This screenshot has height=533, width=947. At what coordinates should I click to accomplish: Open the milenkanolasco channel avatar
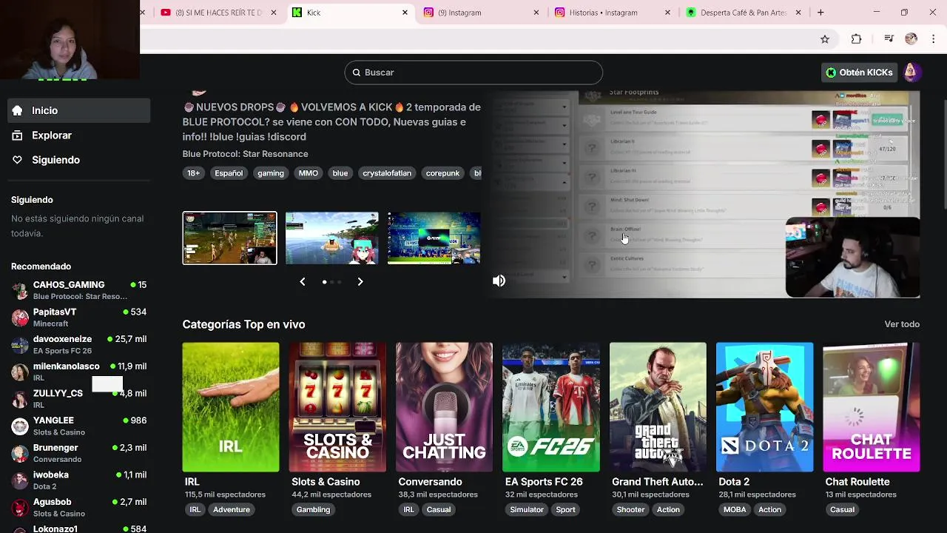click(x=20, y=372)
